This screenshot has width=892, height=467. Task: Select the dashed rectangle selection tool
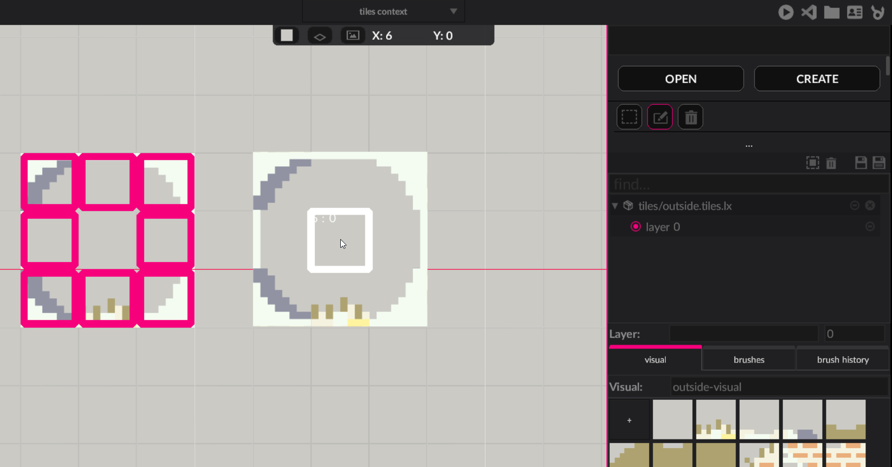[x=629, y=117]
